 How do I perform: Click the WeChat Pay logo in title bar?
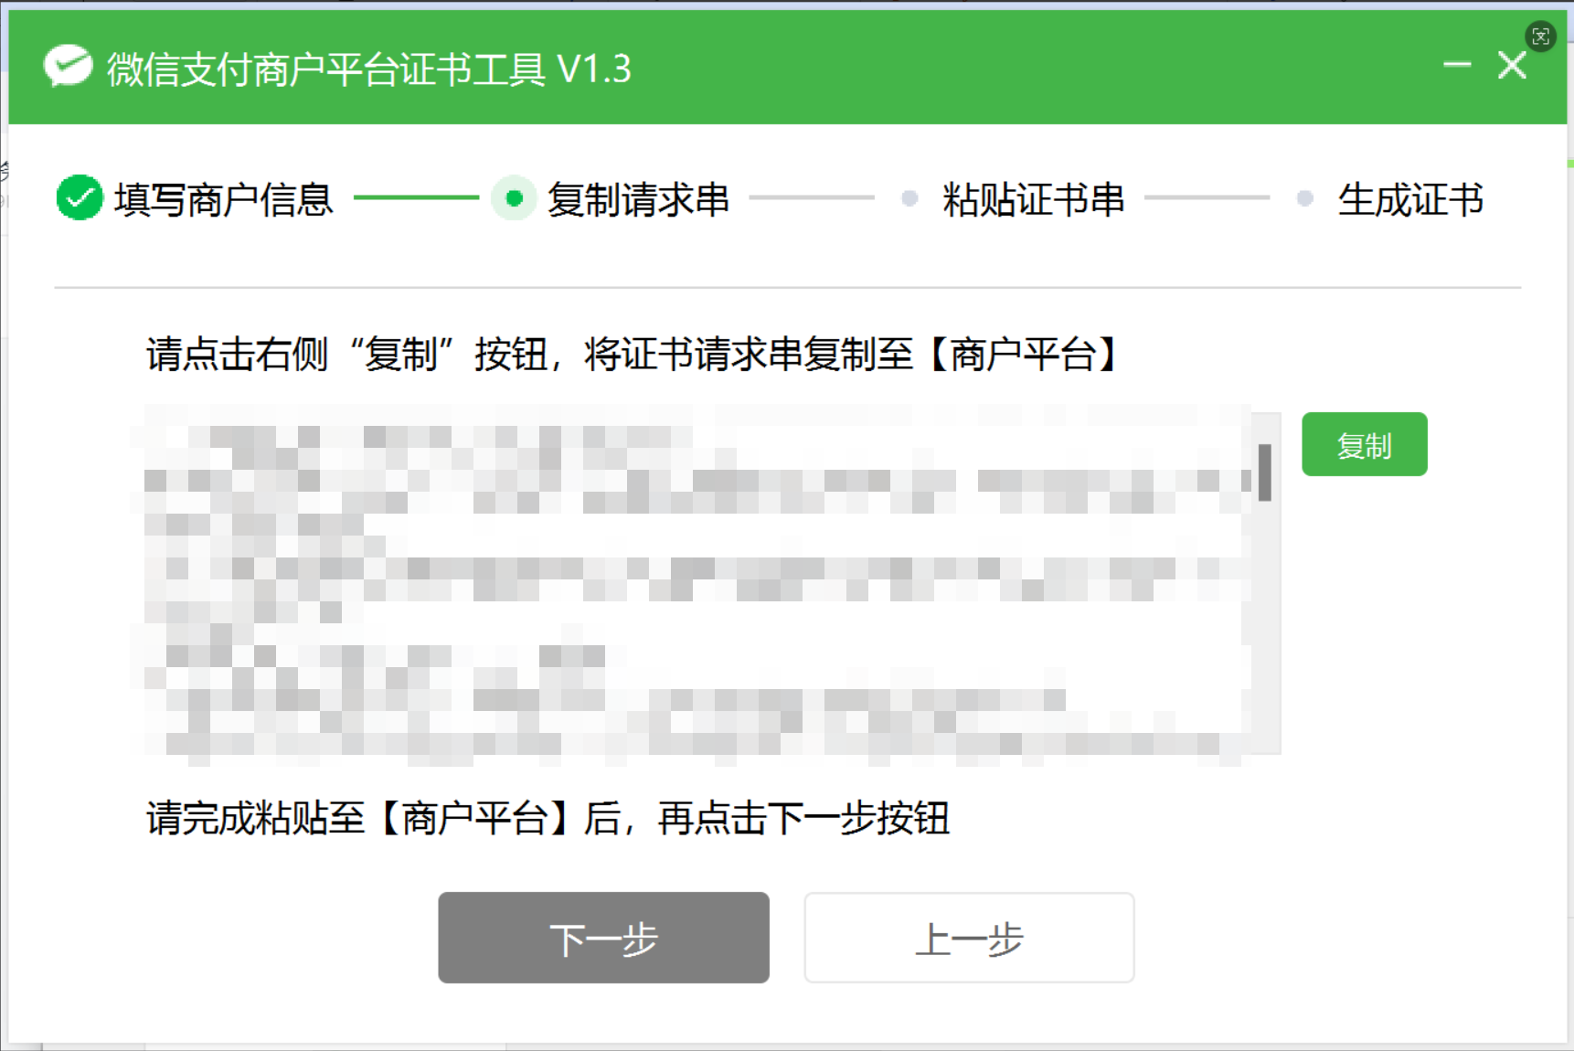(x=69, y=67)
